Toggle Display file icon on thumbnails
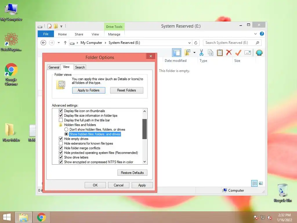297x223 pixels. tap(61, 111)
